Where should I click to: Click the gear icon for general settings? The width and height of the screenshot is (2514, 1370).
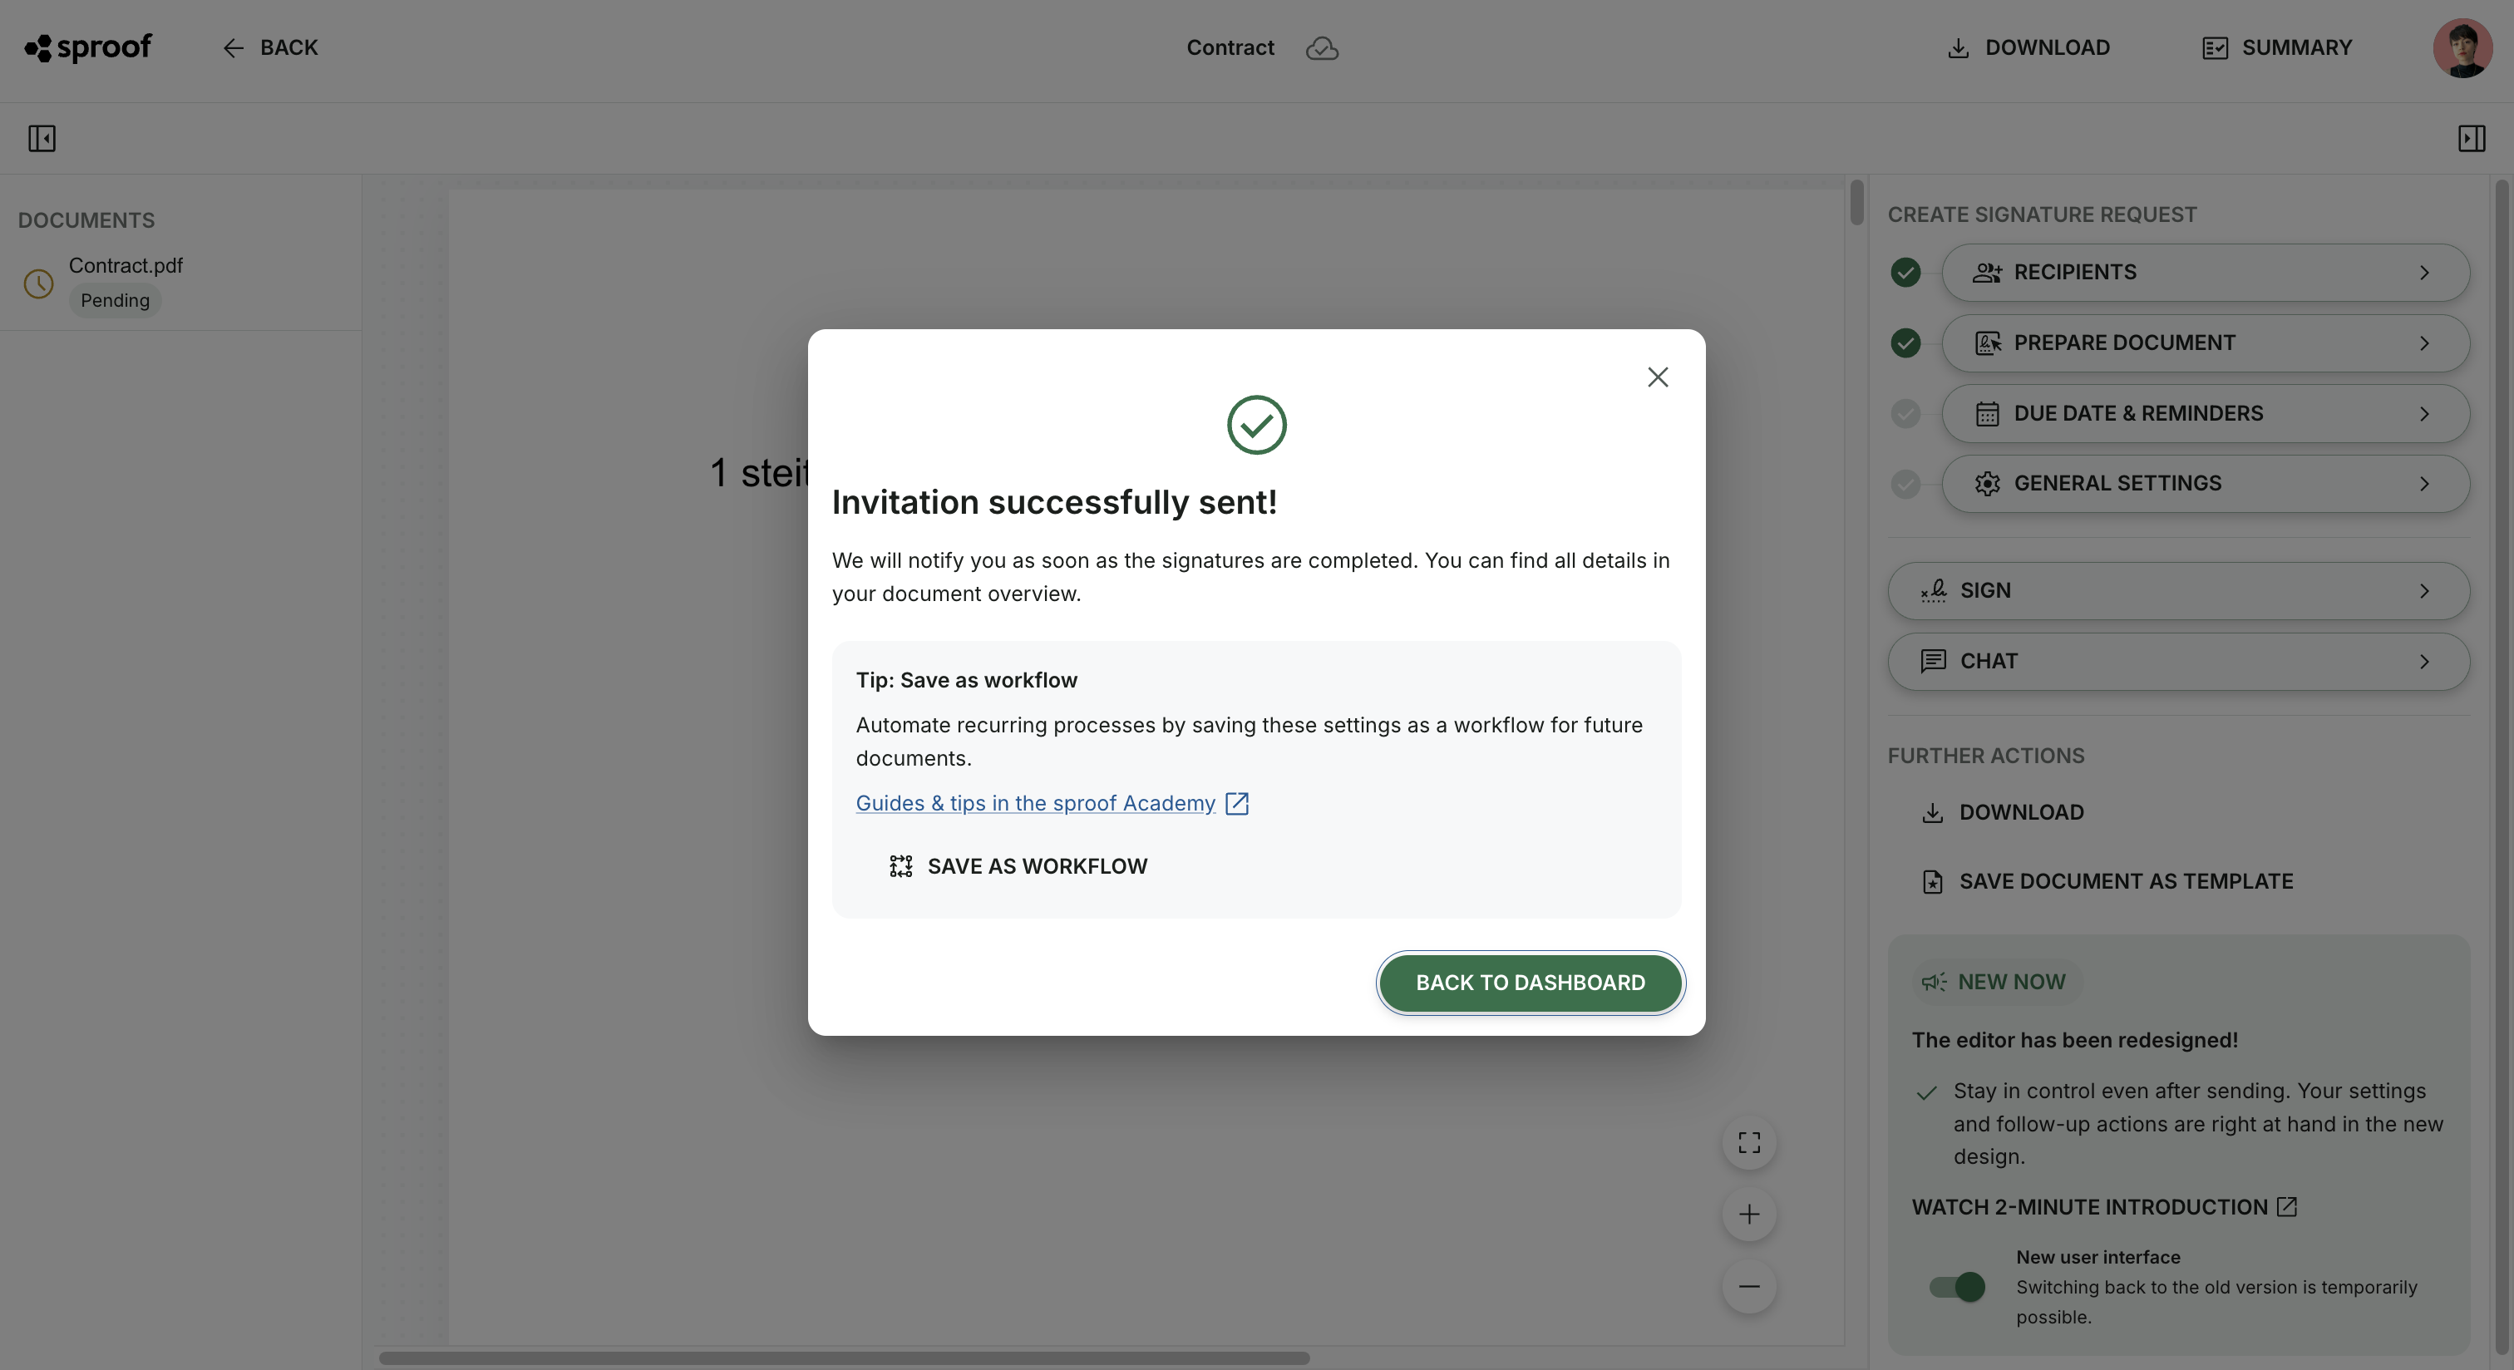(x=1987, y=484)
